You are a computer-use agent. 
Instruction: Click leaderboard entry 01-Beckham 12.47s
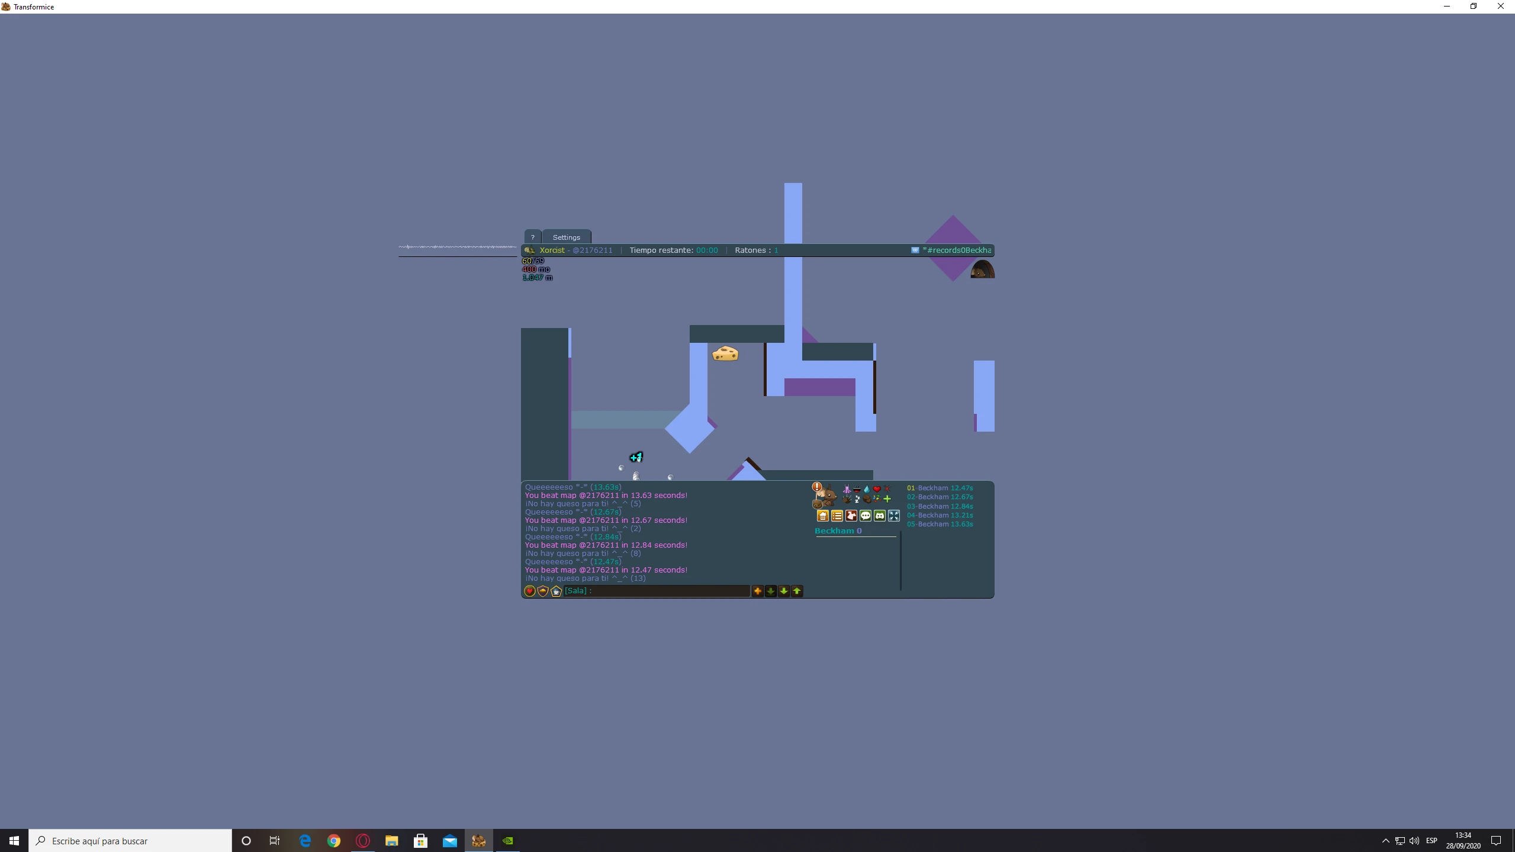coord(940,488)
